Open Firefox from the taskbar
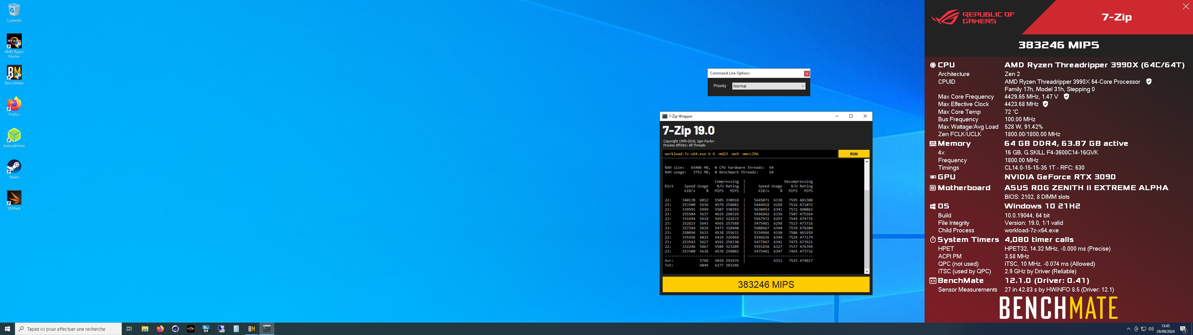 pos(160,328)
